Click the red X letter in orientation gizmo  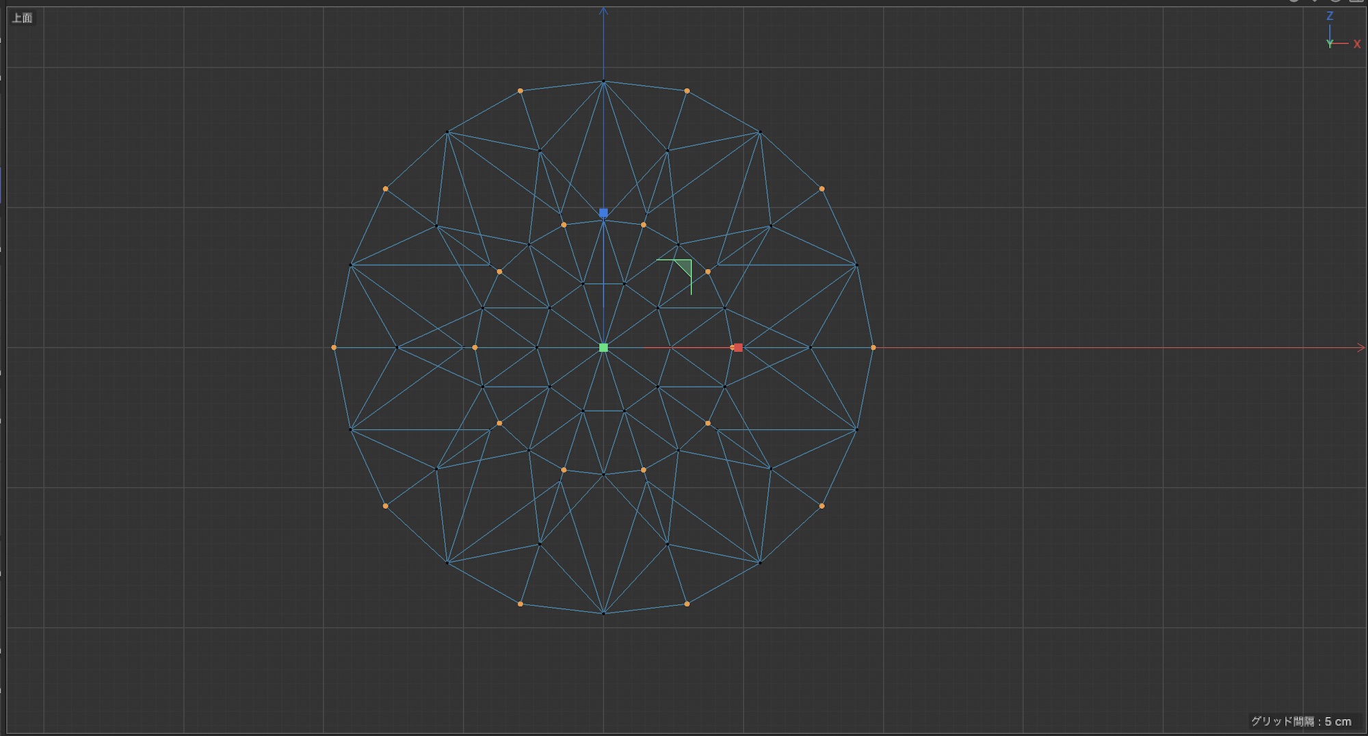point(1357,44)
